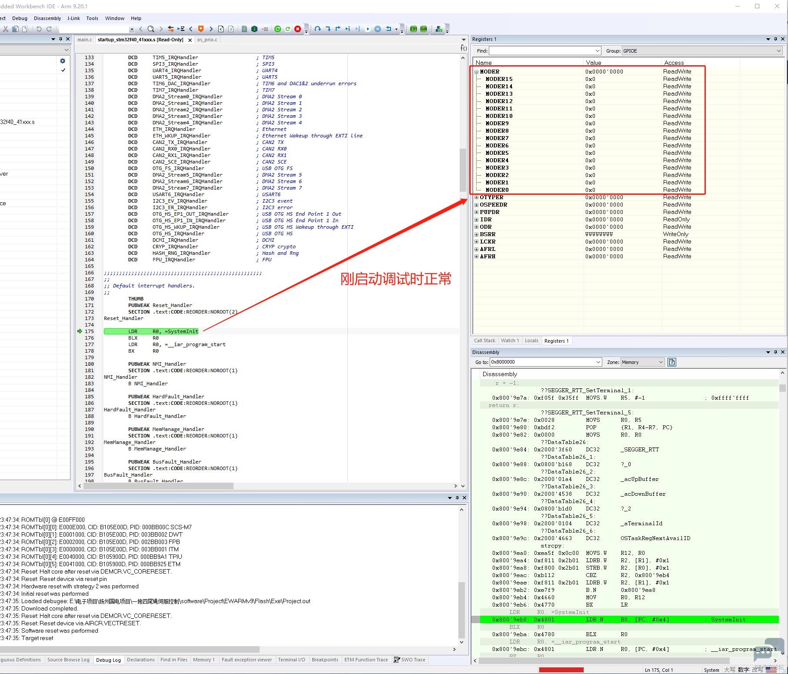Image resolution: width=788 pixels, height=674 pixels.
Task: Click the Redo icon
Action: (49, 29)
